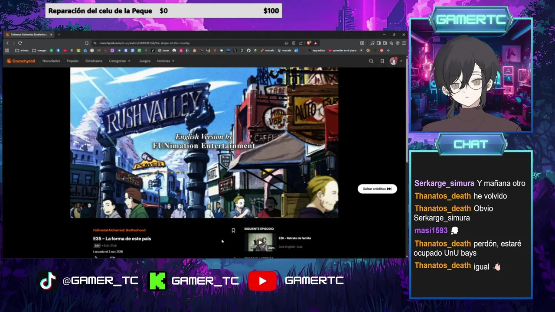Open Crunchyroll watchlist bookmark icon in header
The height and width of the screenshot is (312, 555).
382,61
